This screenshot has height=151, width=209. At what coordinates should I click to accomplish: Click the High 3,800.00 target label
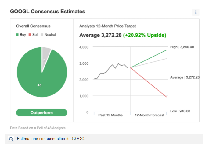point(182,47)
